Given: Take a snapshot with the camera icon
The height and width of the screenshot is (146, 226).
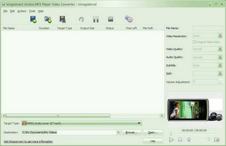Looking at the screenshot, I should tap(217, 140).
